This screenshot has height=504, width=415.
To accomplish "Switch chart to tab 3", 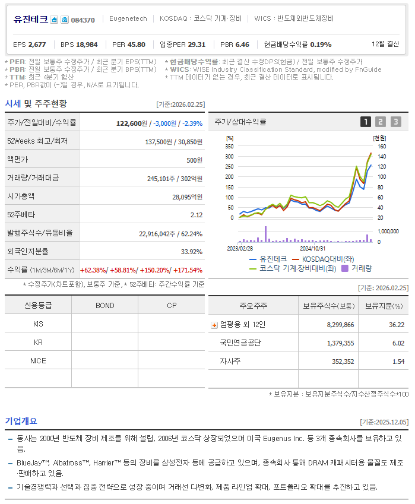I will point(396,122).
